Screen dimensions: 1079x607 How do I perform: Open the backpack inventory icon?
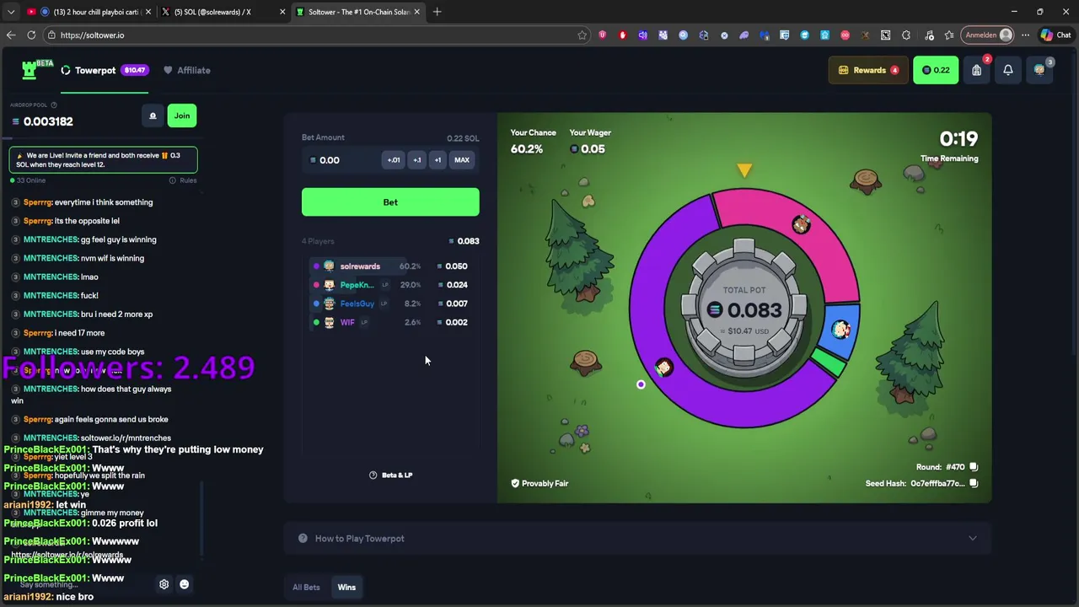click(976, 70)
